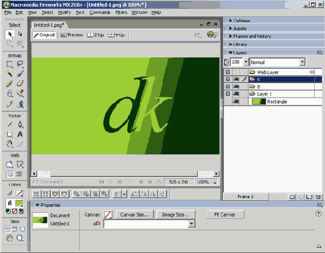
Task: Pick the Text tool in Vector section
Action: click(20, 135)
